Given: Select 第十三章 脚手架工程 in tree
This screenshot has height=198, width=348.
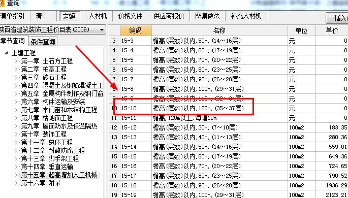Looking at the screenshot, I should coord(50,158).
